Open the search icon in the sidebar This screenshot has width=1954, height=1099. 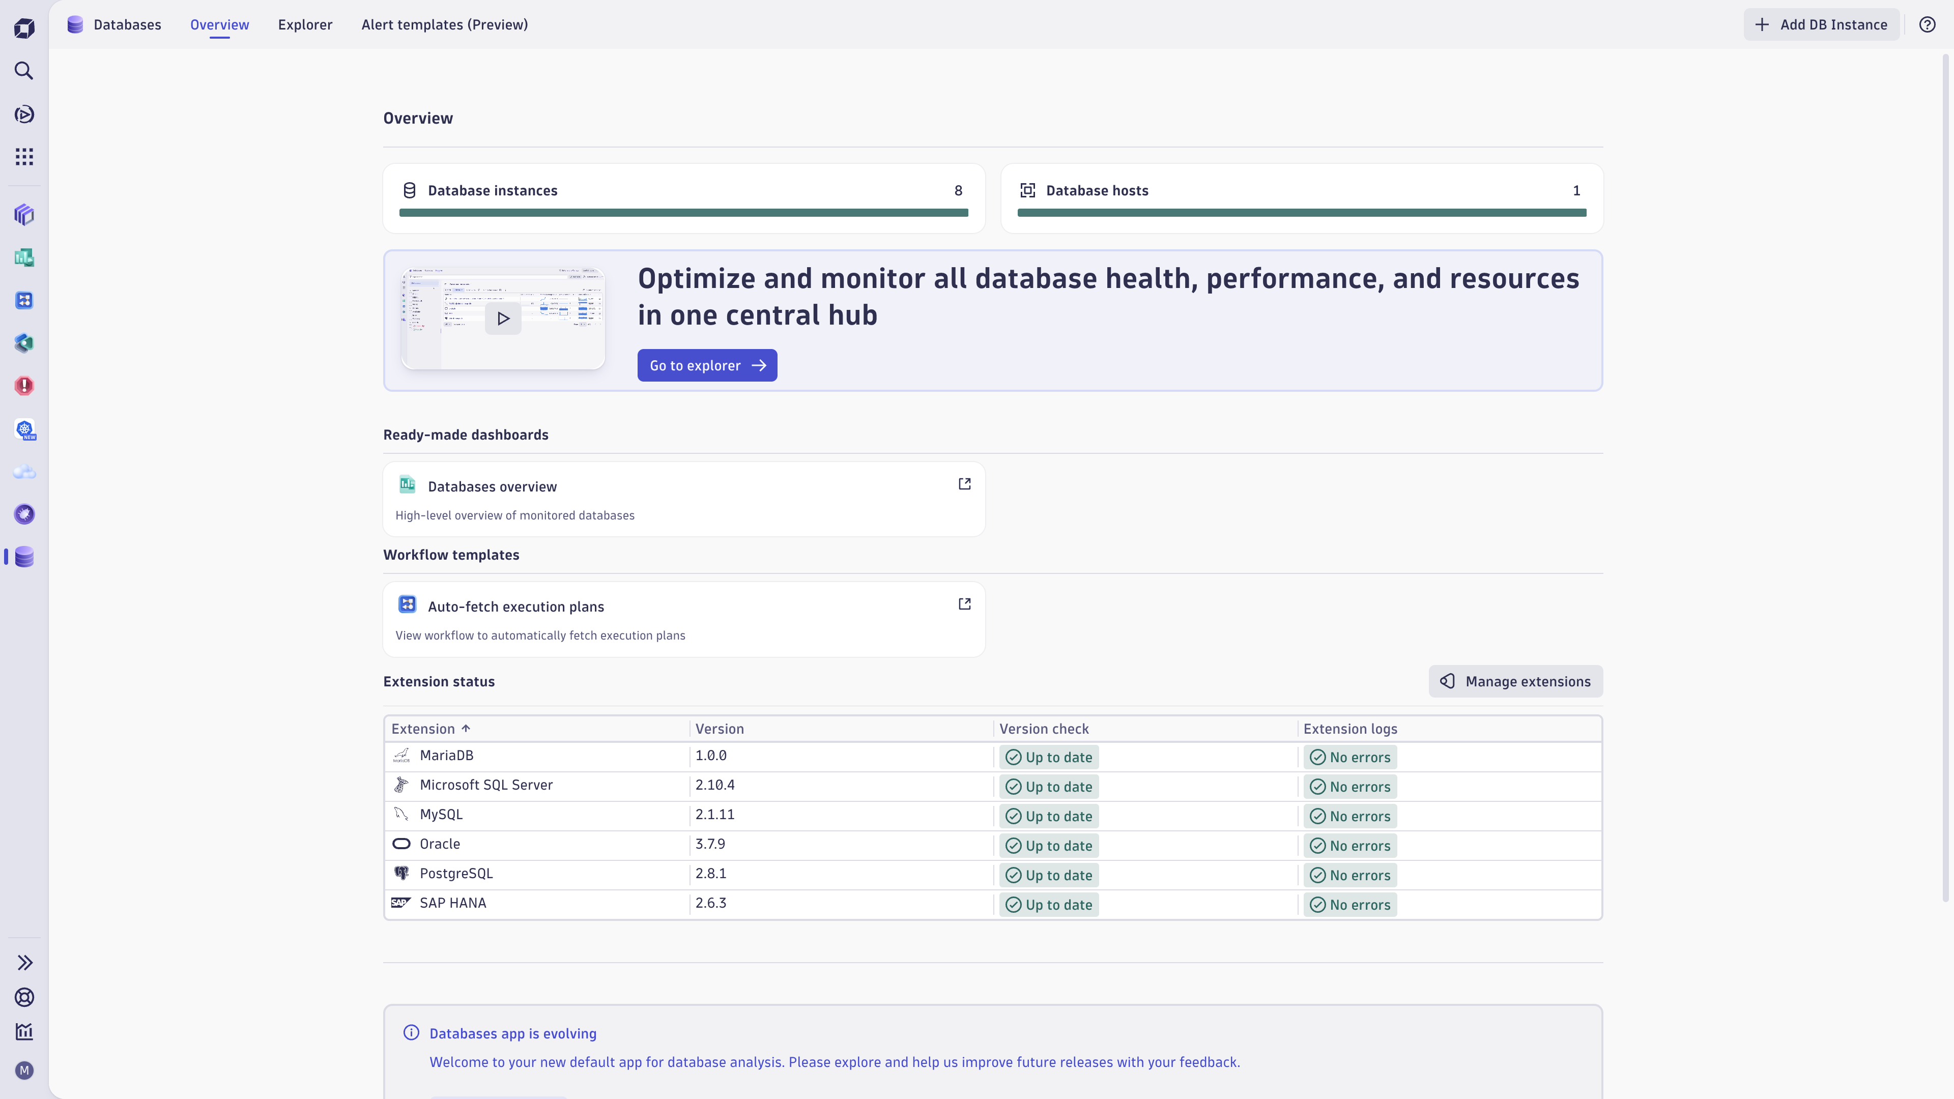pyautogui.click(x=24, y=71)
